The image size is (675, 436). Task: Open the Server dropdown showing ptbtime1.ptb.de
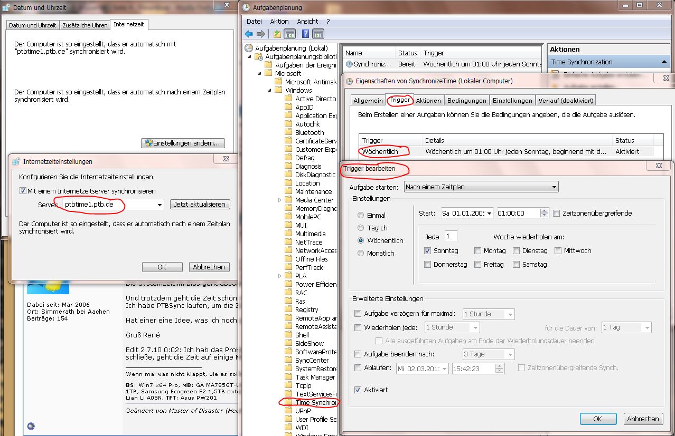160,205
